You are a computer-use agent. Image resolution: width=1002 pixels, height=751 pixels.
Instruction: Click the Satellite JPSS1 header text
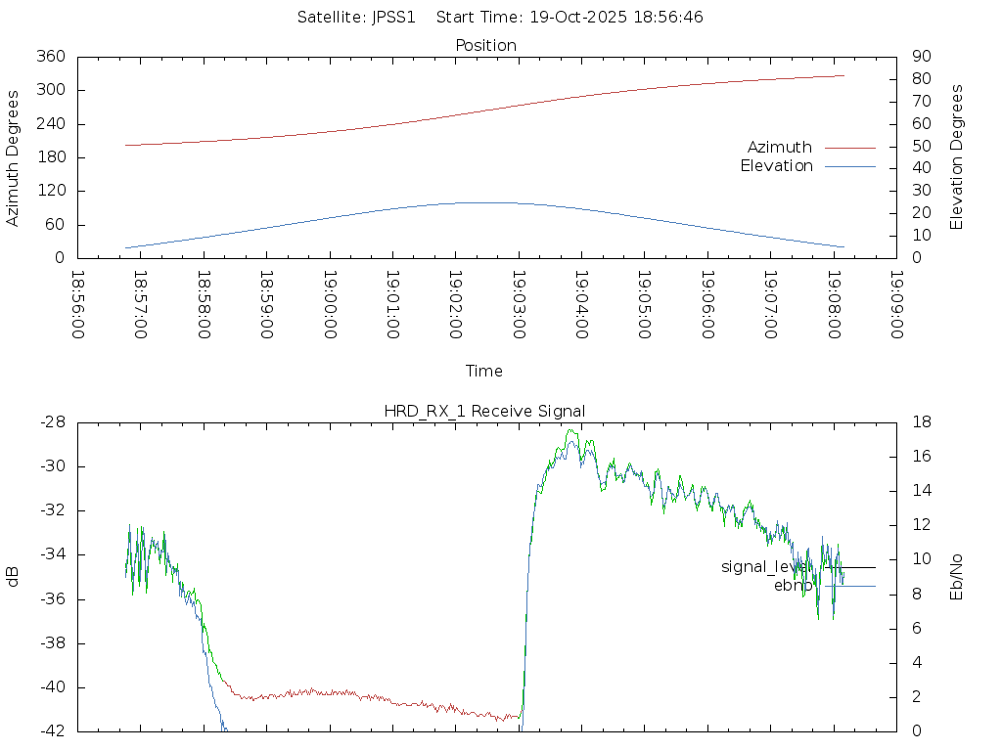[x=362, y=18]
